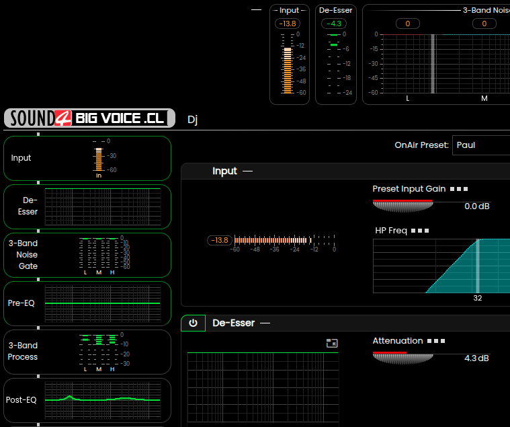Click the De-Esser frequency graph in main panel

pyautogui.click(x=263, y=389)
